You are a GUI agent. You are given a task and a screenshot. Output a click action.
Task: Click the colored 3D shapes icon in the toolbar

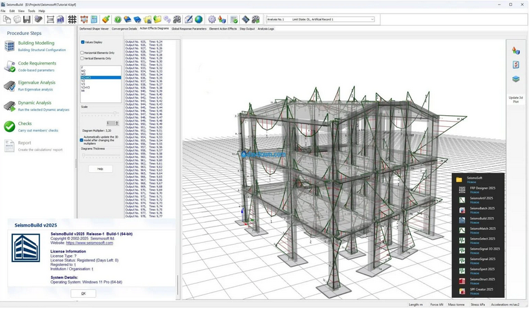coord(222,19)
